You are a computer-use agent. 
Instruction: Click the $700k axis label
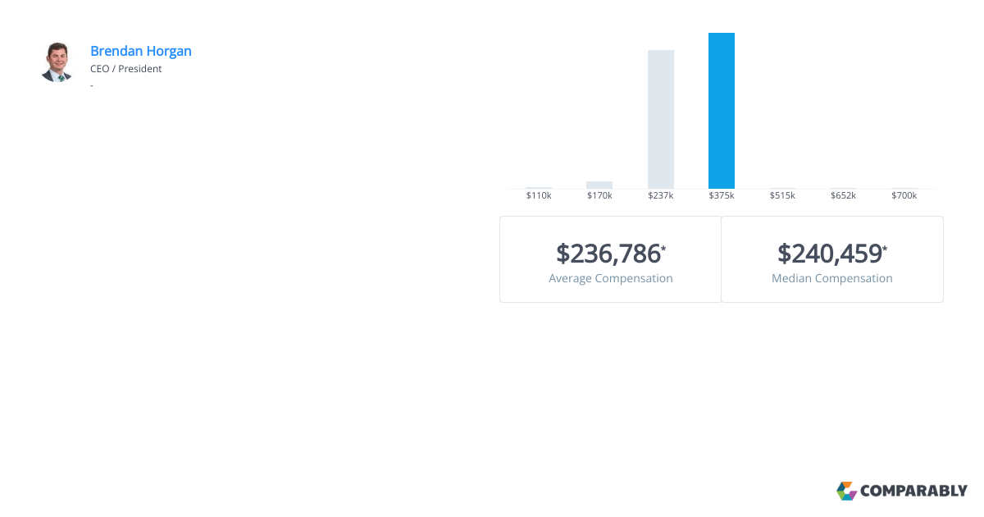click(x=904, y=196)
